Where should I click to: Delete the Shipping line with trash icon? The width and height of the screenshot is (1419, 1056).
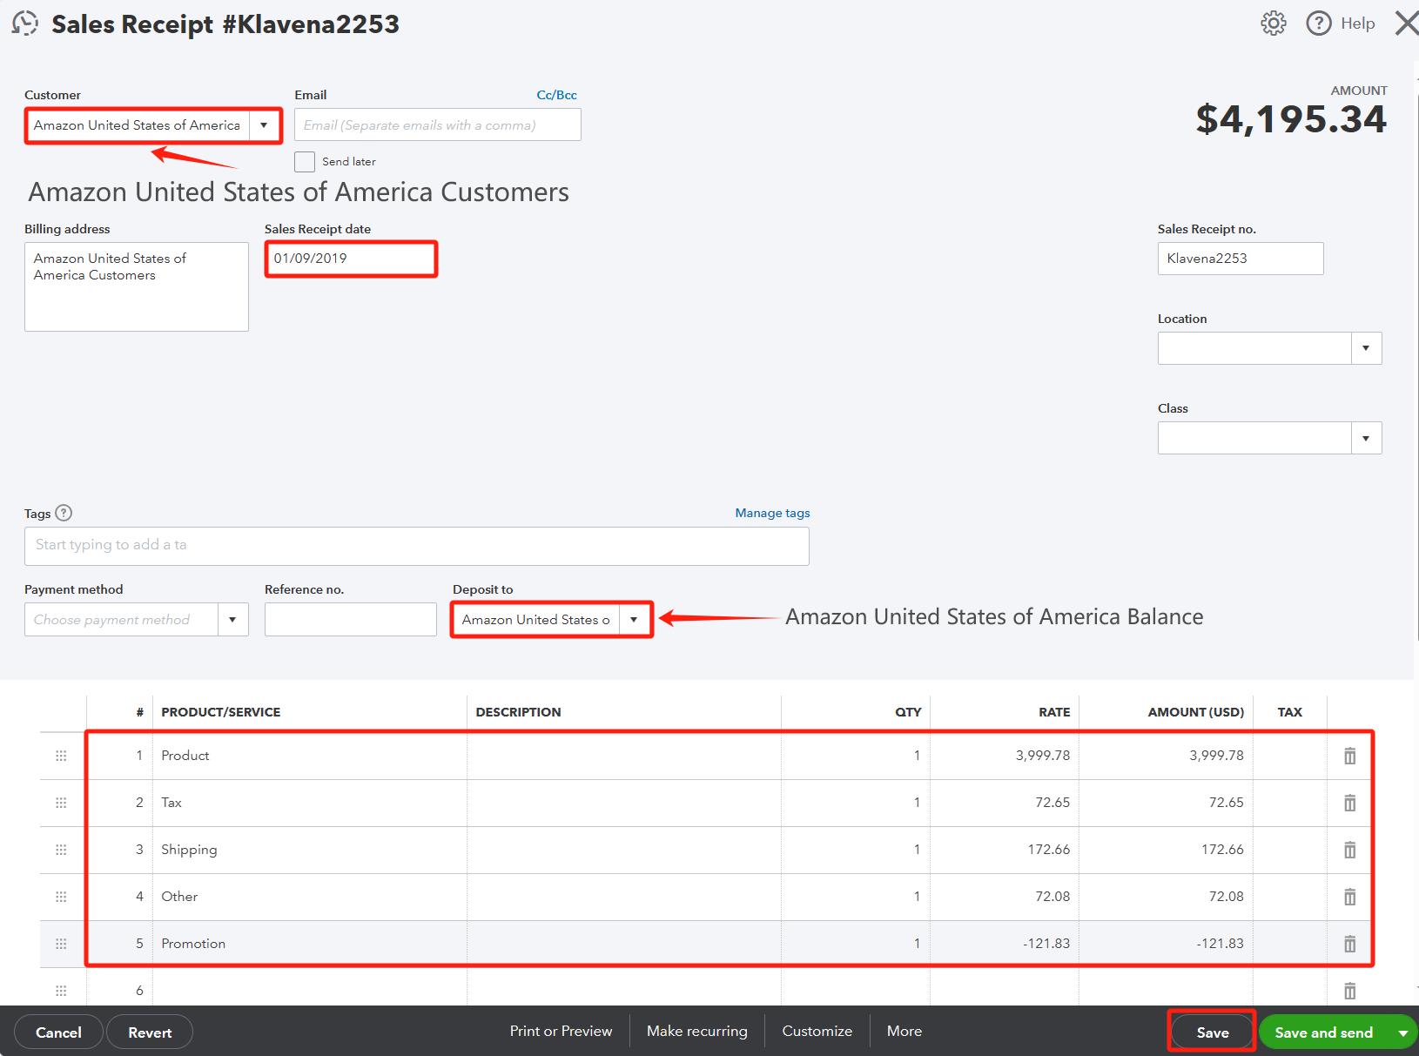pyautogui.click(x=1349, y=850)
